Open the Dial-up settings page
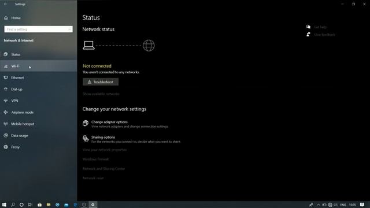This screenshot has height=208, width=370. click(x=39, y=89)
